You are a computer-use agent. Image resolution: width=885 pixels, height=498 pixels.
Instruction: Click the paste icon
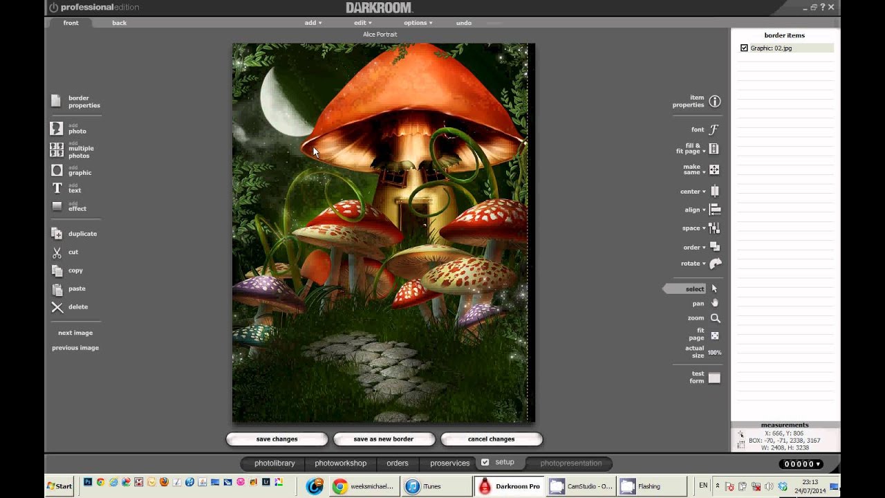[x=57, y=289]
